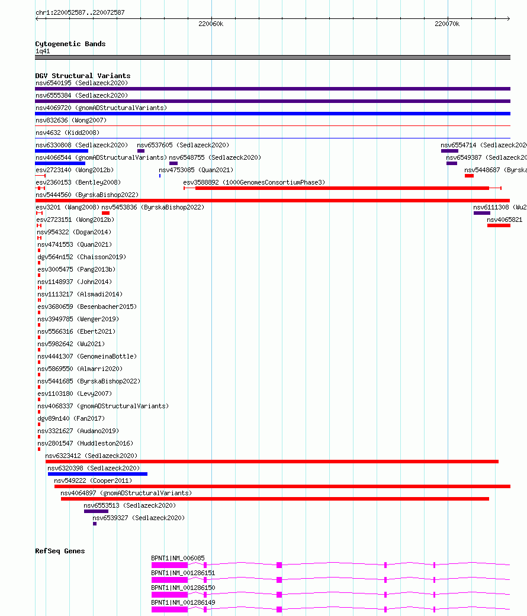This screenshot has width=527, height=616.
Task: Click the nsv4064897 (gnomADStructuralVariants) label
Action: [x=127, y=494]
